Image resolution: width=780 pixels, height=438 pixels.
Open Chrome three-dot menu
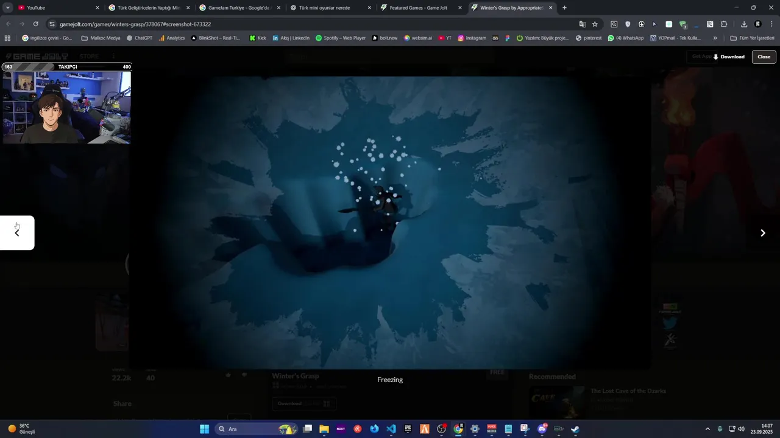tap(771, 24)
